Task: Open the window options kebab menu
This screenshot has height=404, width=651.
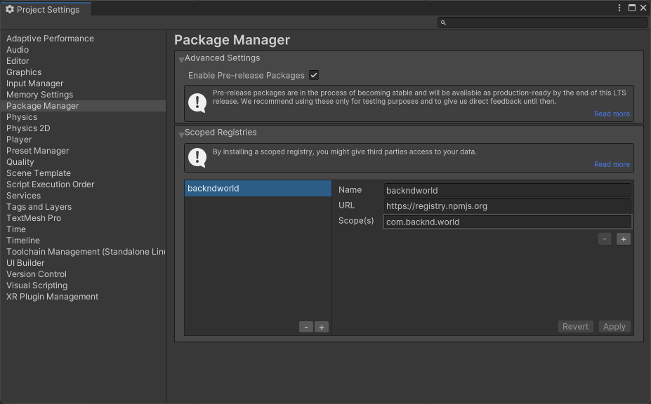Action: point(619,8)
